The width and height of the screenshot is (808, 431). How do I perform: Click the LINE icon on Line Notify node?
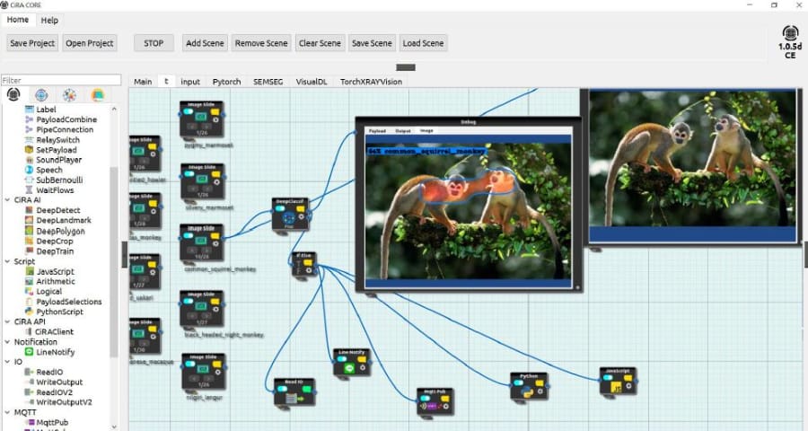349,367
